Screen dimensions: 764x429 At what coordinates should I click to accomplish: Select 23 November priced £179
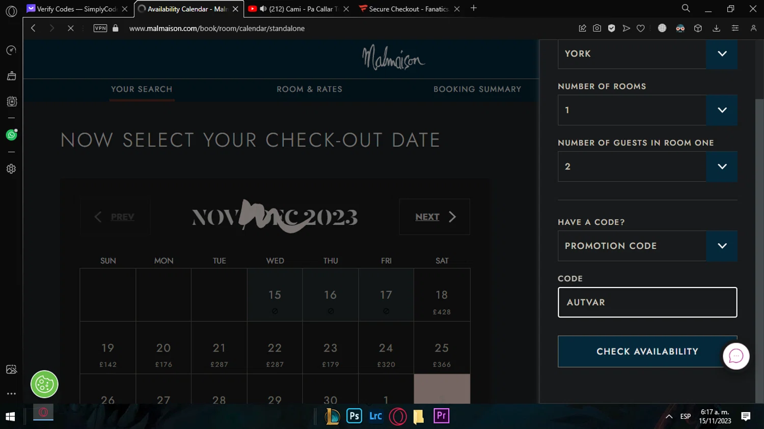(x=331, y=348)
